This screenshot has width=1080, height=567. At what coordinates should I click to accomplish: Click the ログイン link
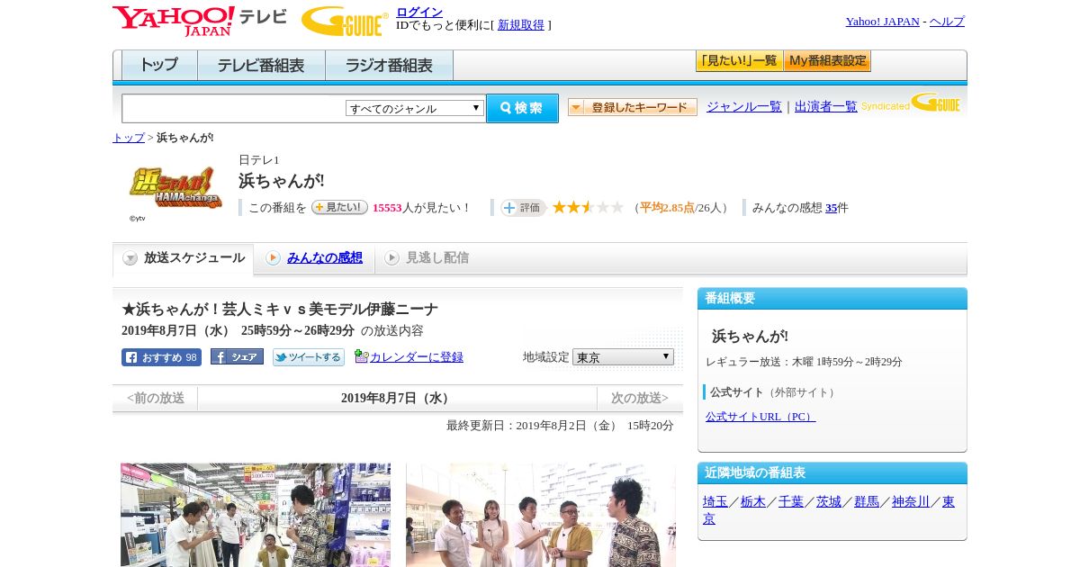coord(419,12)
